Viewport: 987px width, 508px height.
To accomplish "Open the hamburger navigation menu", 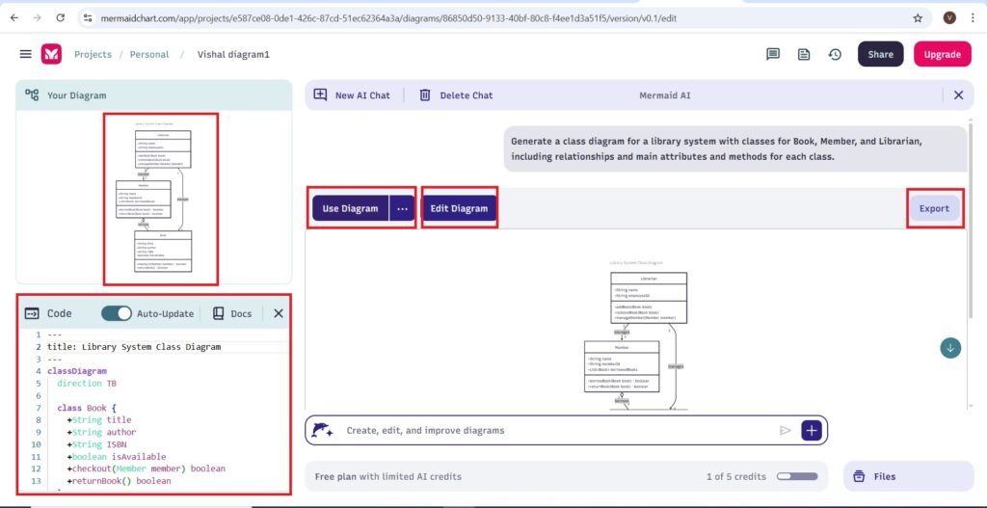I will (26, 54).
